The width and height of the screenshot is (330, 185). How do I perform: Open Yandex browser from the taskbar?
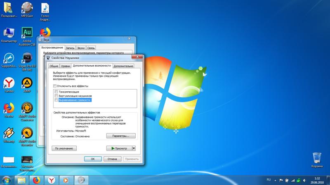[51, 180]
